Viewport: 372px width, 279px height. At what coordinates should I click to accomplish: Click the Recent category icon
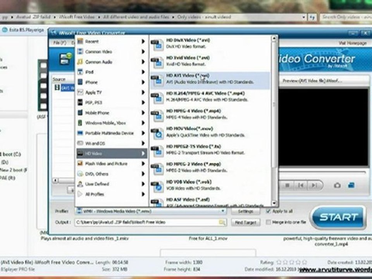point(80,41)
